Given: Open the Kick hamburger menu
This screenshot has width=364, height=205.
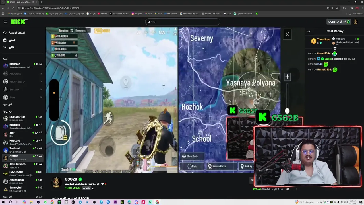Looking at the screenshot, I should tap(5, 22).
